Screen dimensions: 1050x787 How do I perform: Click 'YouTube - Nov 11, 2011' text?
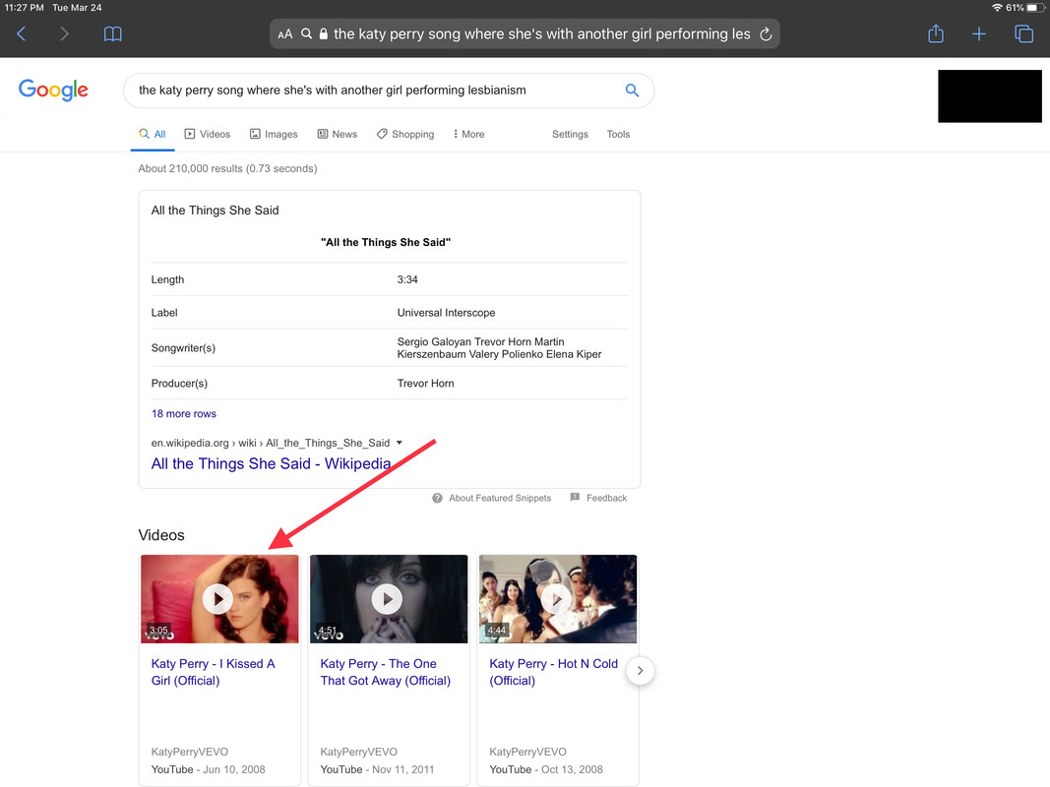coord(377,769)
